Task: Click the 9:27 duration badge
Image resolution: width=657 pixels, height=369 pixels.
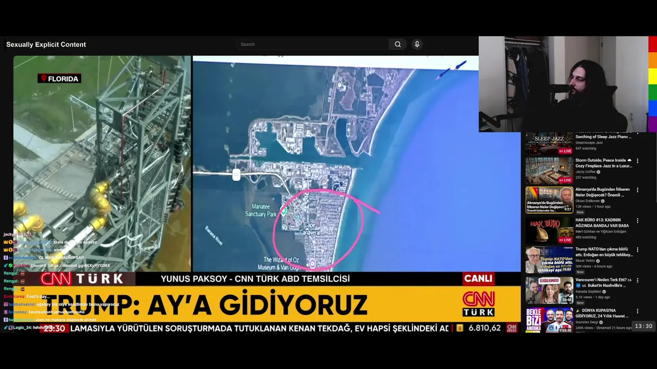Action: 568,210
